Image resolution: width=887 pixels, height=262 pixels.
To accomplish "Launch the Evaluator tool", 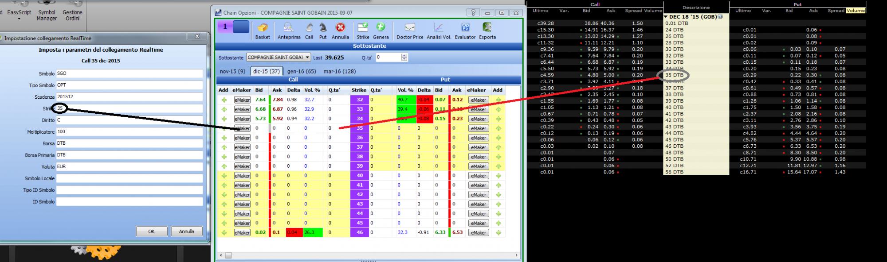I will [x=465, y=31].
